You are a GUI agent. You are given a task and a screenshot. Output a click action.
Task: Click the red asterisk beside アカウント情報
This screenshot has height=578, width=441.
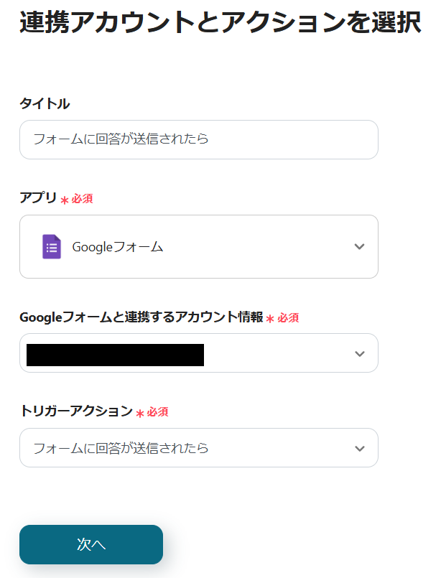click(x=270, y=320)
